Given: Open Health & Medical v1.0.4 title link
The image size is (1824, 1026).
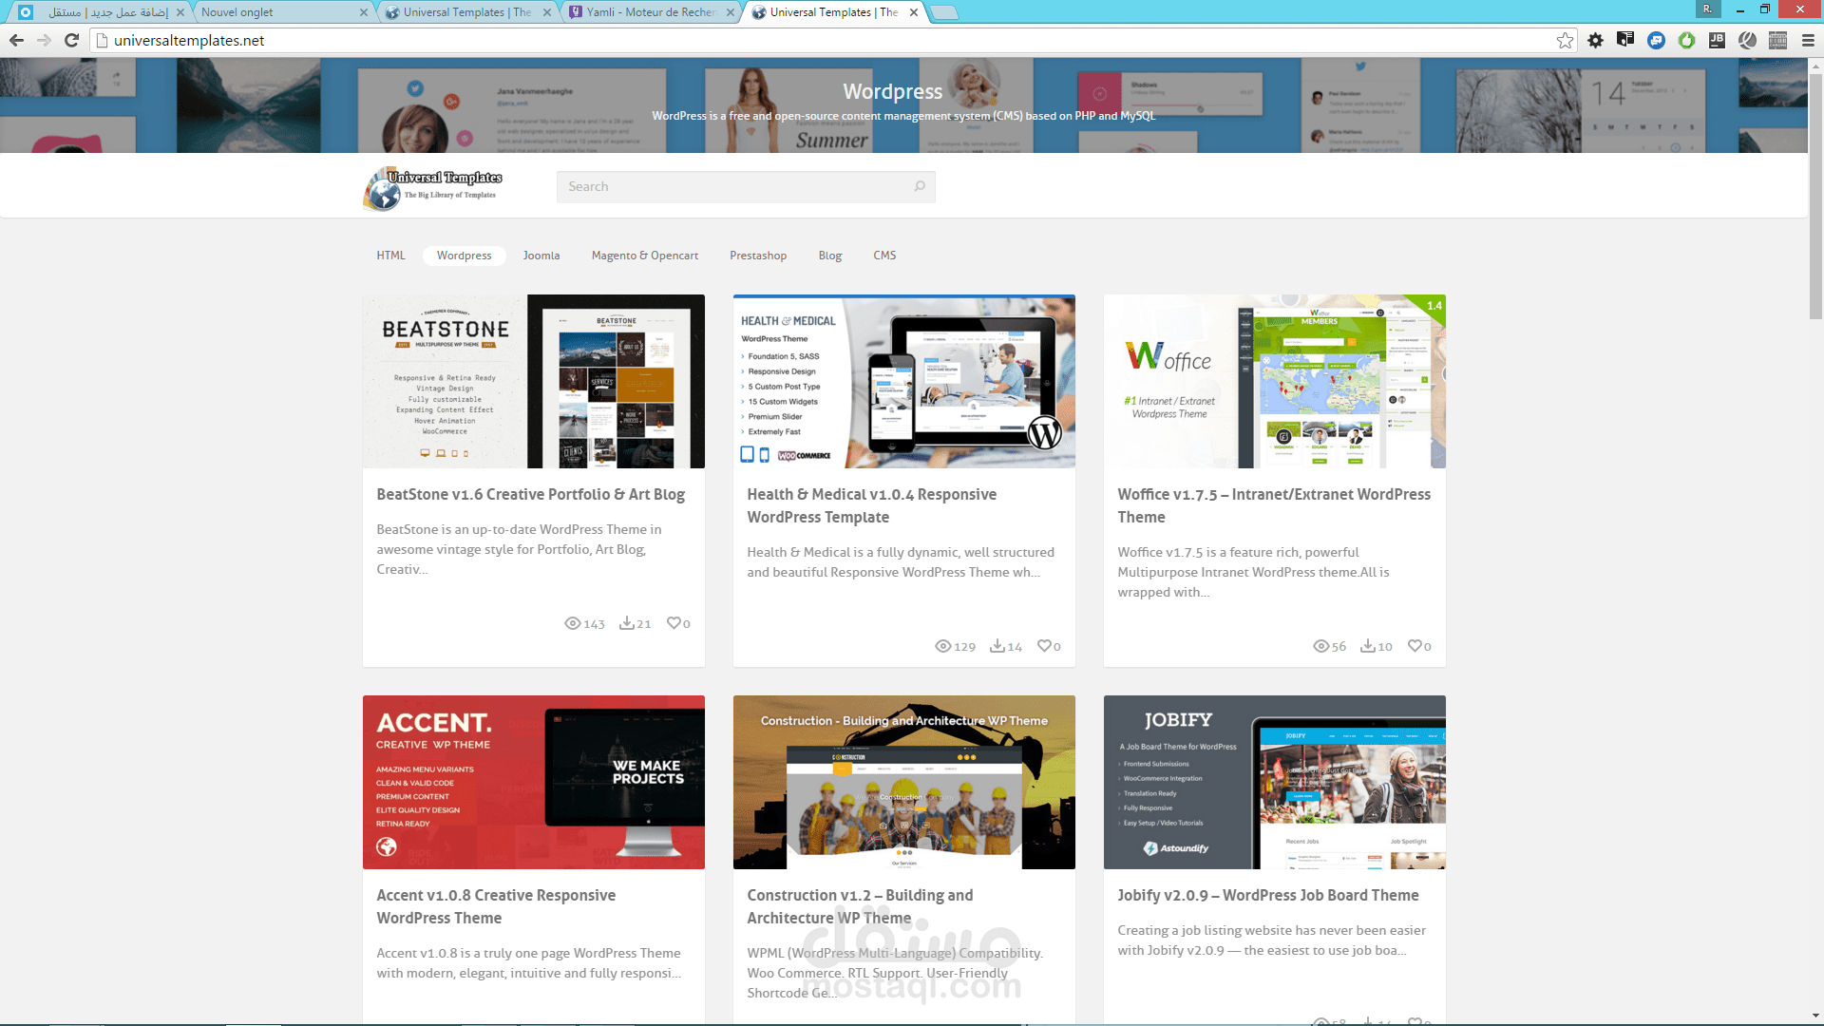Looking at the screenshot, I should coord(872,505).
